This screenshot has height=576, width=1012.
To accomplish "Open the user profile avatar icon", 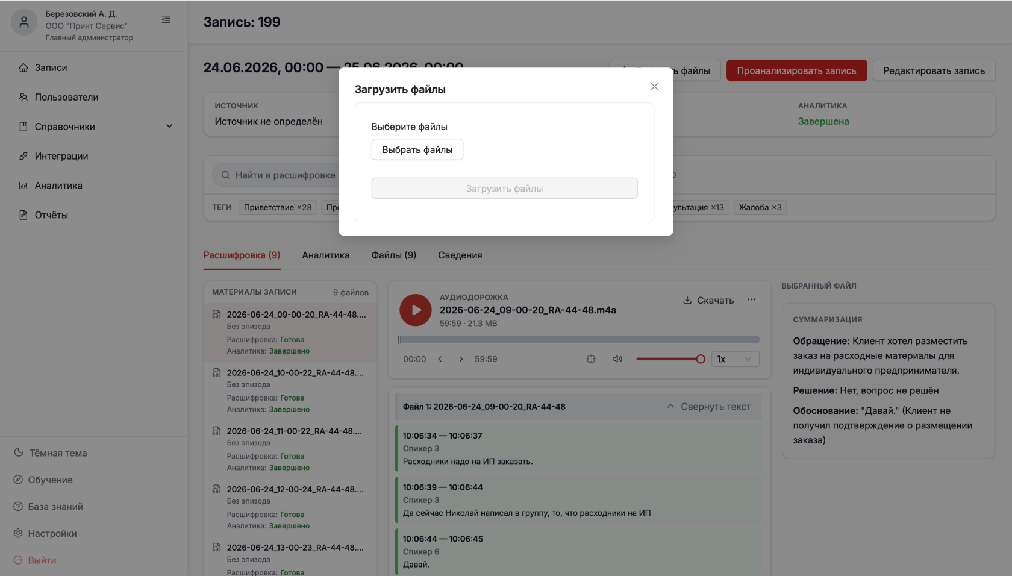I will [x=24, y=23].
